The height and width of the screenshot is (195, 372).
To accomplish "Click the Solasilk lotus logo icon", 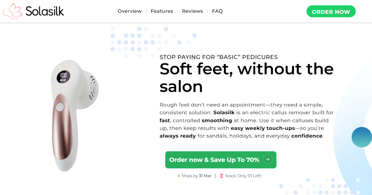I will [x=12, y=11].
